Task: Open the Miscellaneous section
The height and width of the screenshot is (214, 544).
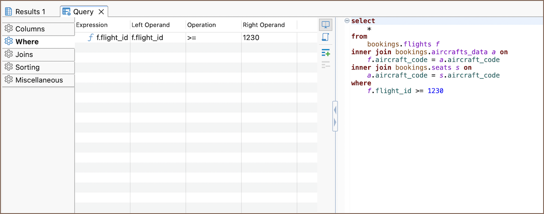Action: (x=39, y=80)
